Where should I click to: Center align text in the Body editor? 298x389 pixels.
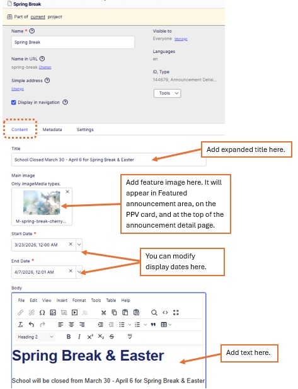tap(71, 325)
